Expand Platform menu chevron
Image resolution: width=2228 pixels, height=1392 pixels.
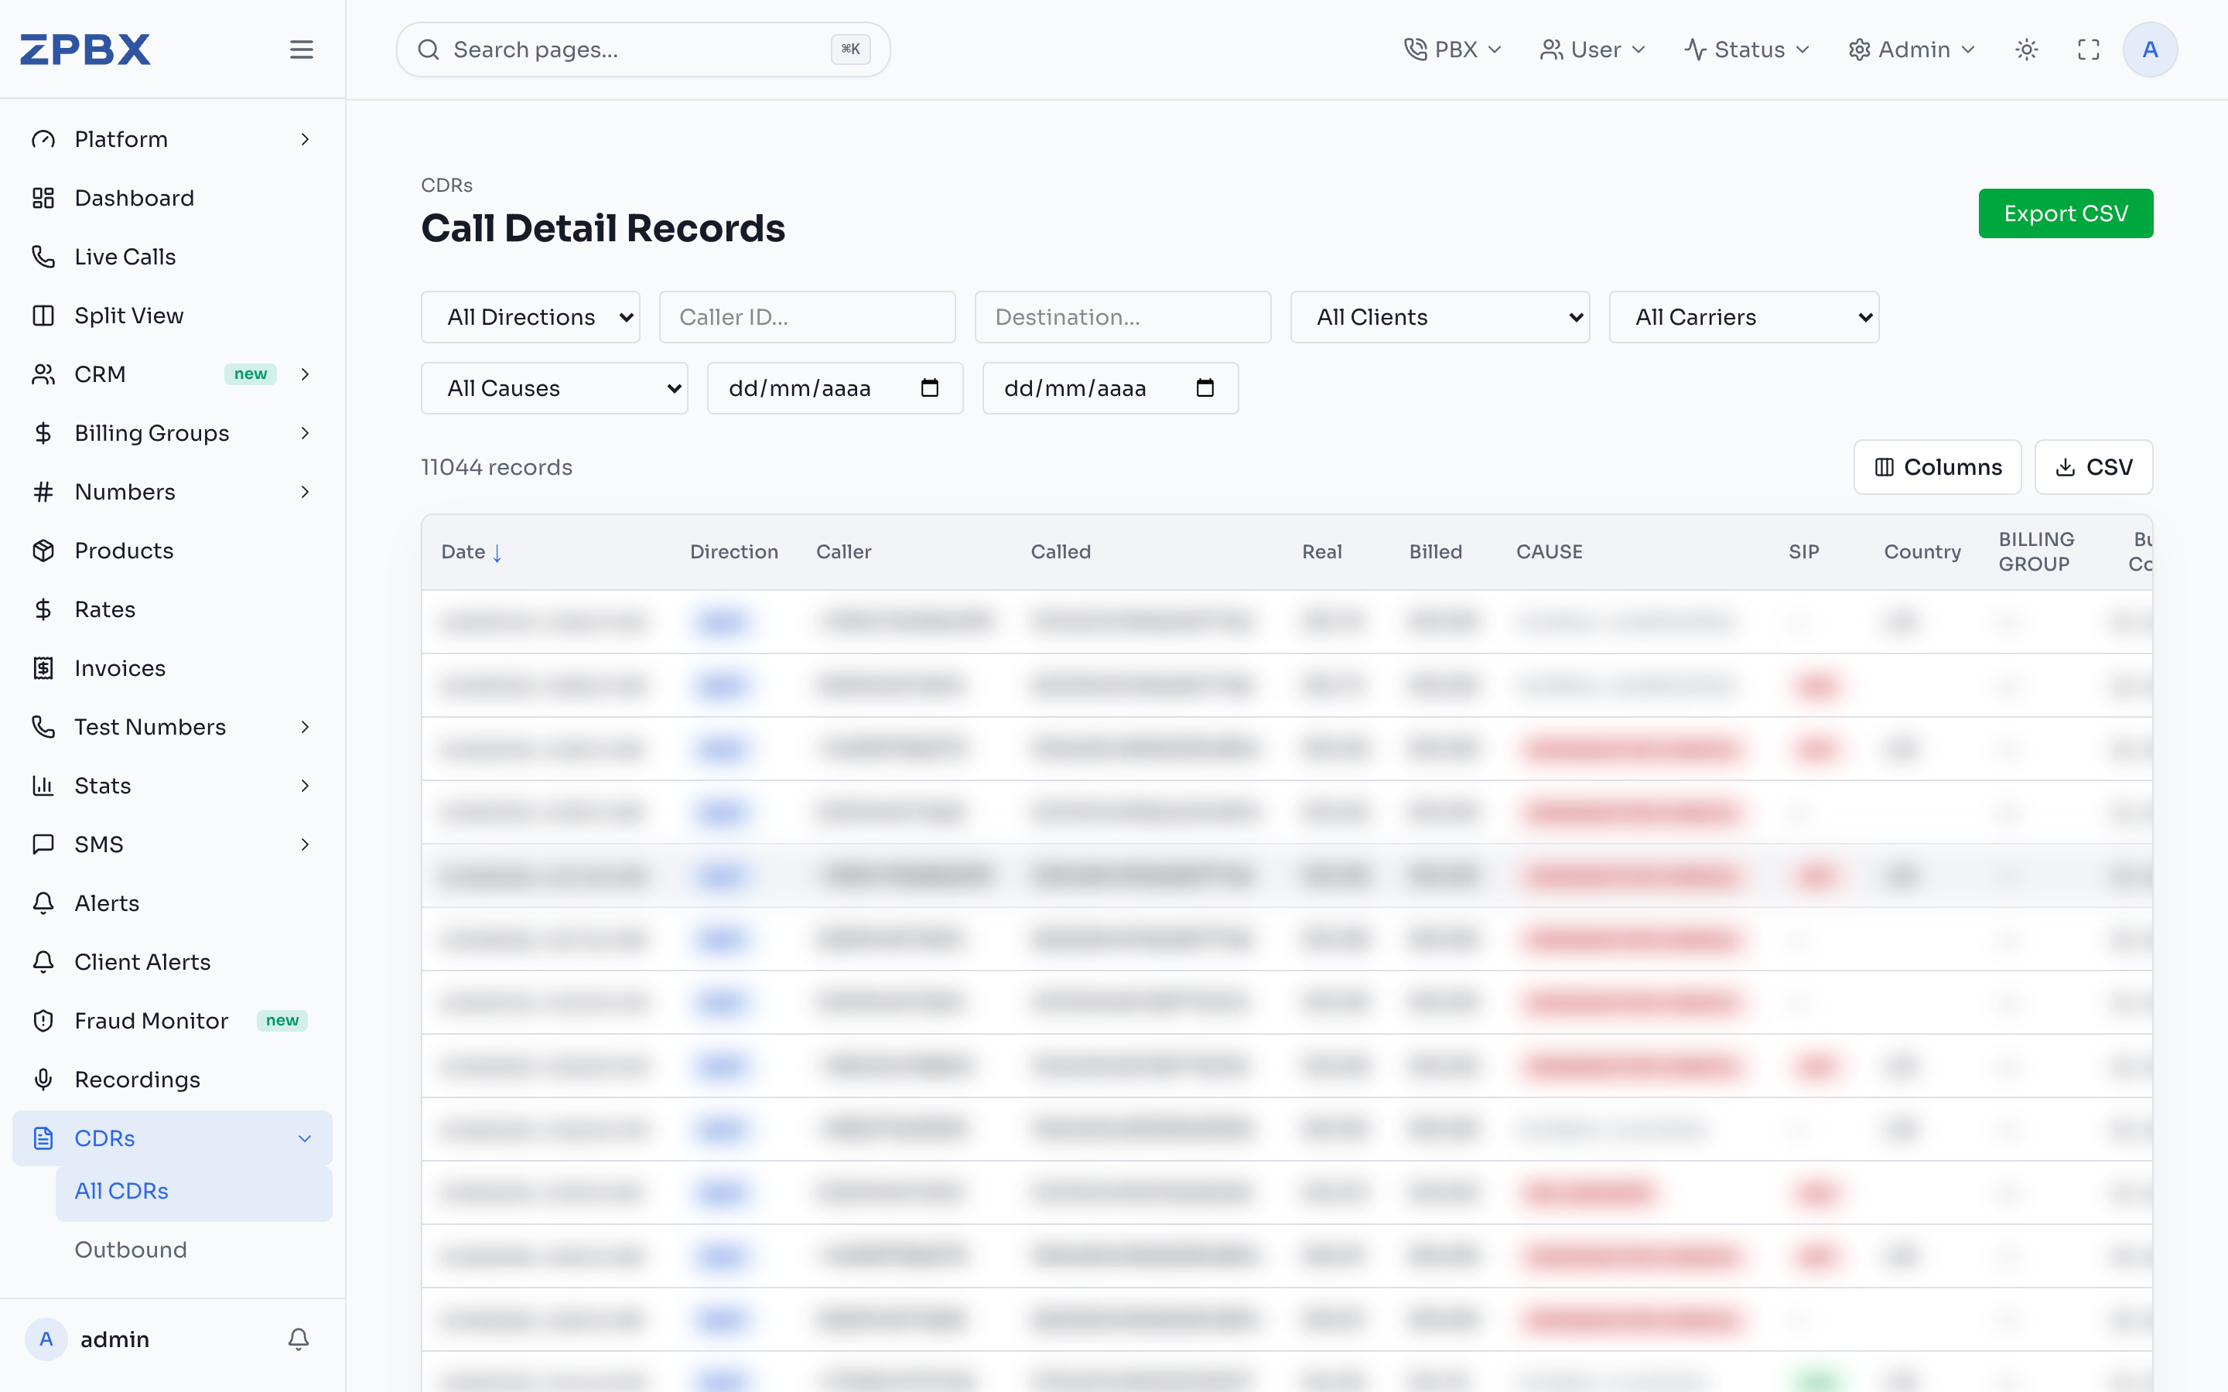pos(305,139)
